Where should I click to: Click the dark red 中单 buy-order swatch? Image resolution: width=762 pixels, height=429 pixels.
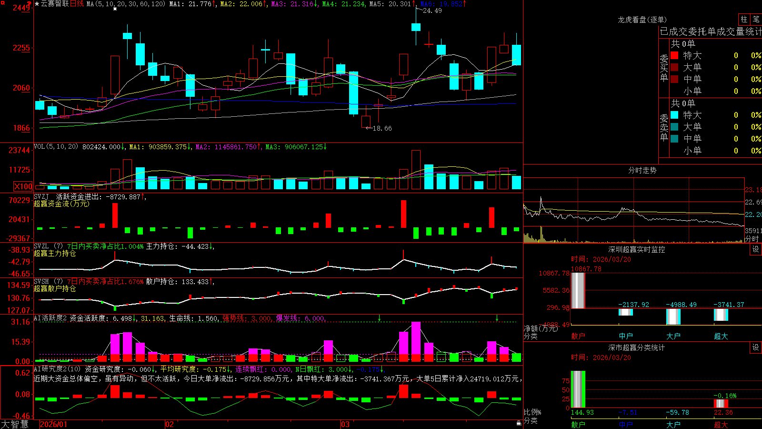[674, 79]
